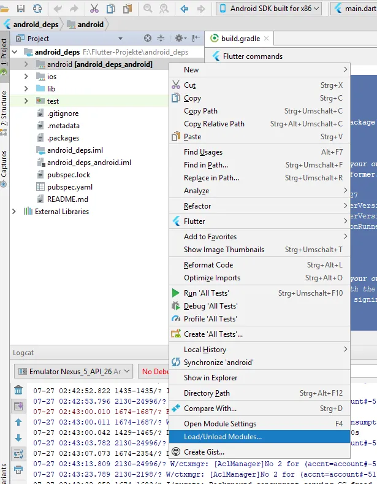Screen dimensions: 377x484
Task: Toggle soft wraps in logcat
Action: tap(18, 454)
